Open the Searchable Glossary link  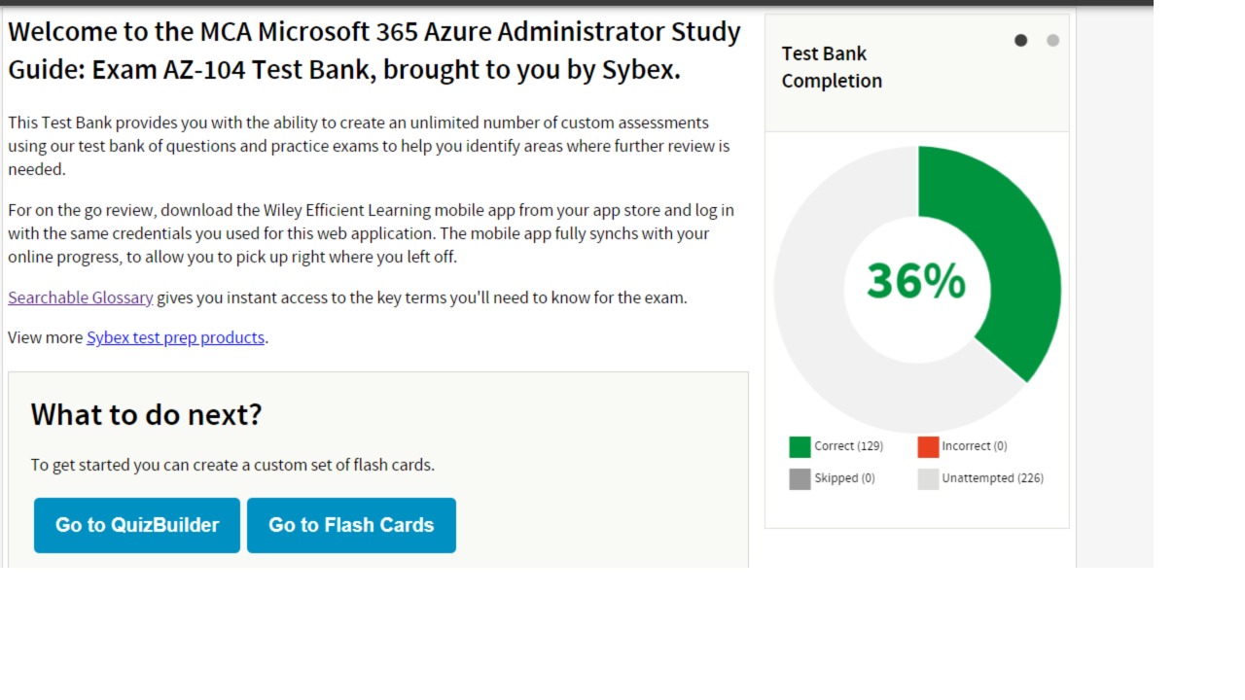pos(81,297)
